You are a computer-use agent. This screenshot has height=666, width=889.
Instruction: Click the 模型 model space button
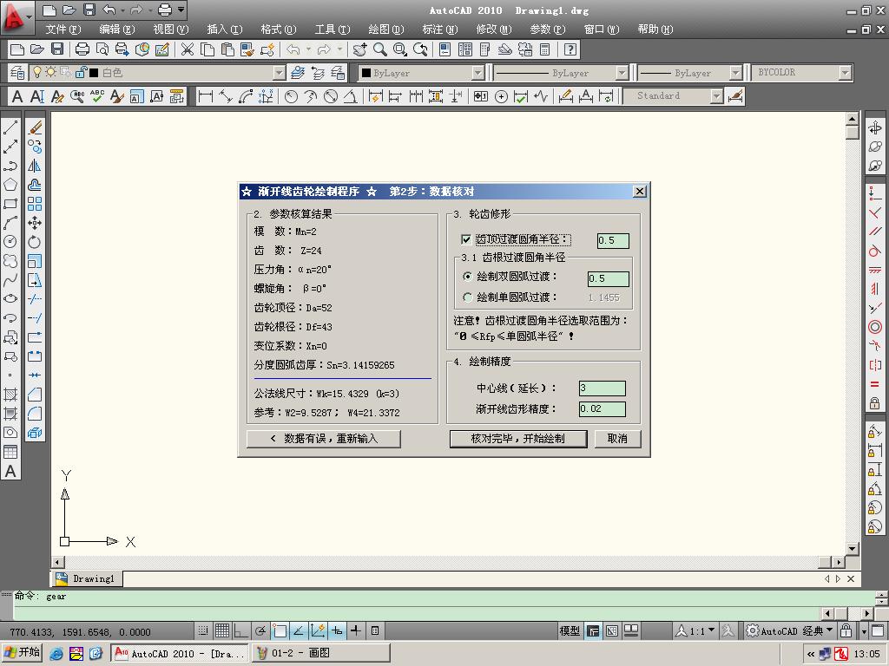pyautogui.click(x=570, y=630)
